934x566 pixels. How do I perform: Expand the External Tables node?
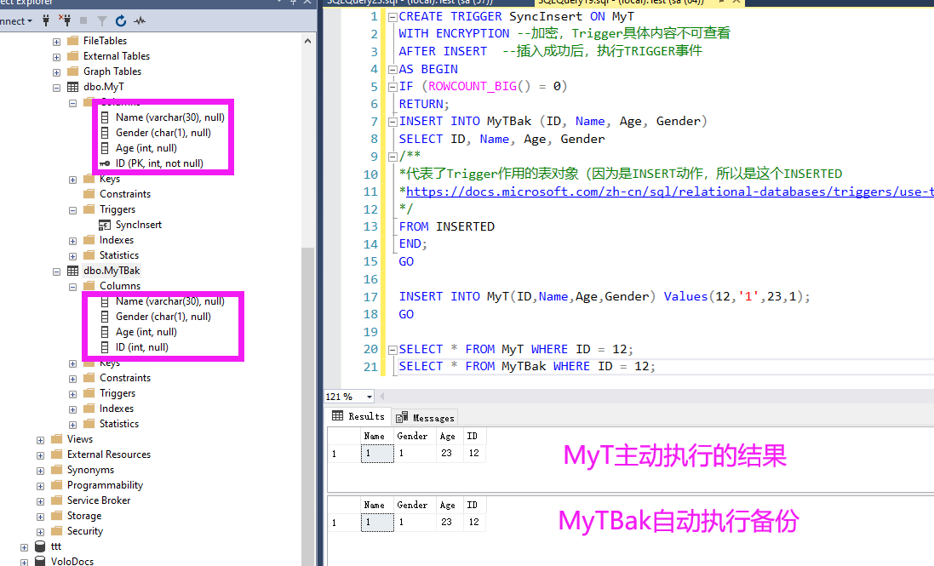click(x=56, y=57)
